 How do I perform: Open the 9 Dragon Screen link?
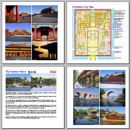coord(118,29)
